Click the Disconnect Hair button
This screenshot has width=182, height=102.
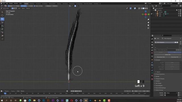pyautogui.click(x=161, y=57)
